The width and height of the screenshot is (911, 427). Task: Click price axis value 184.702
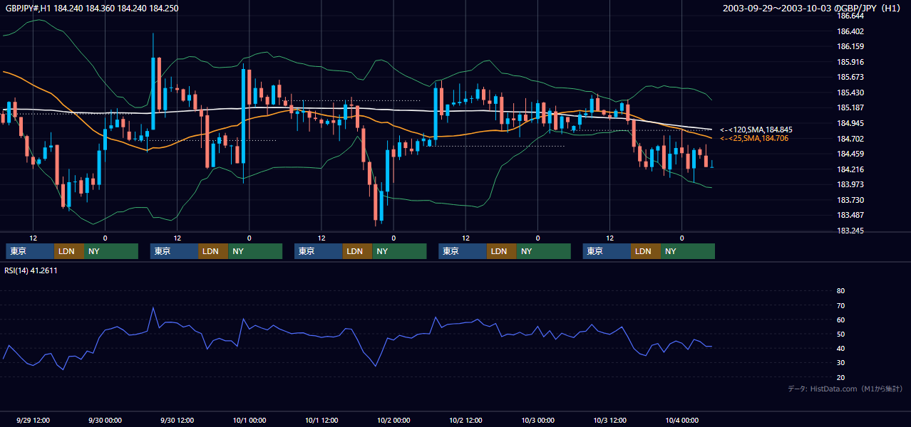[850, 139]
